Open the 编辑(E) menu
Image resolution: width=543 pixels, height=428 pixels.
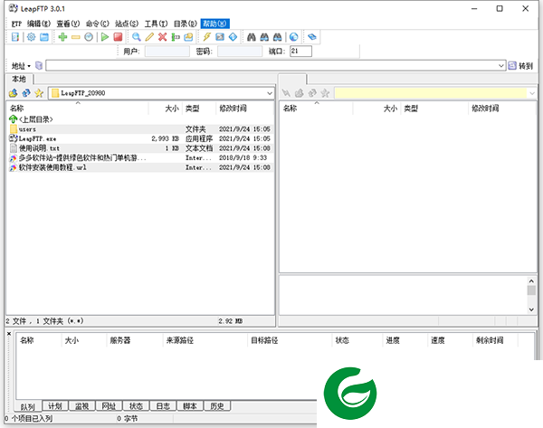(x=39, y=24)
